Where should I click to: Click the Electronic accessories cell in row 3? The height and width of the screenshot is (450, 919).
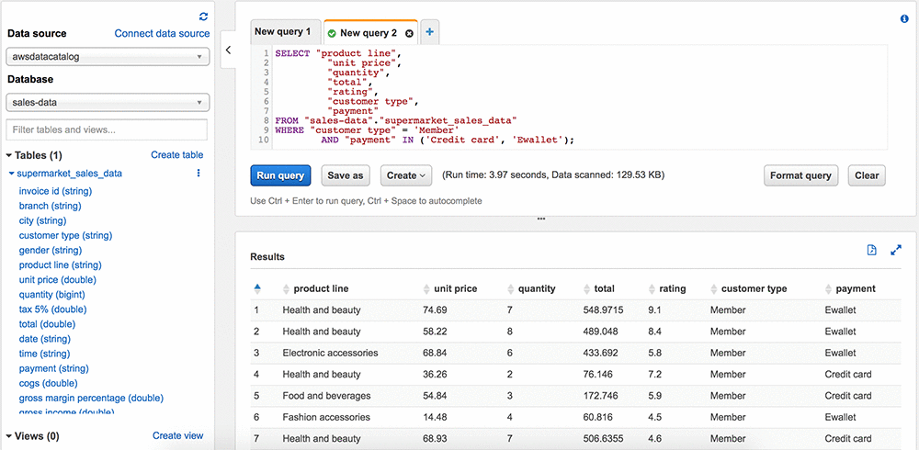(x=330, y=353)
